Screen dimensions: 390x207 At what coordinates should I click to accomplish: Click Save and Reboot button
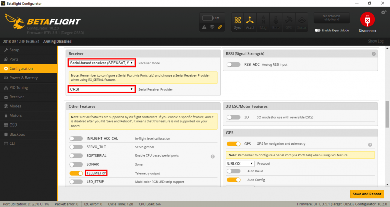pyautogui.click(x=367, y=194)
